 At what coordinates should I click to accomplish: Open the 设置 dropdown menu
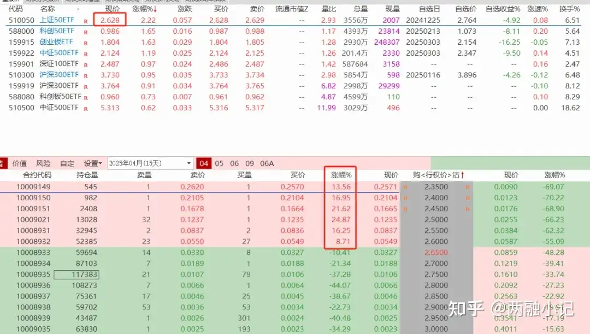[93, 163]
